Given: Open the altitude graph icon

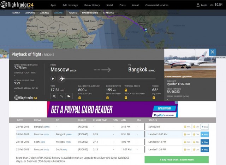Looking at the screenshot, I should tap(69, 96).
